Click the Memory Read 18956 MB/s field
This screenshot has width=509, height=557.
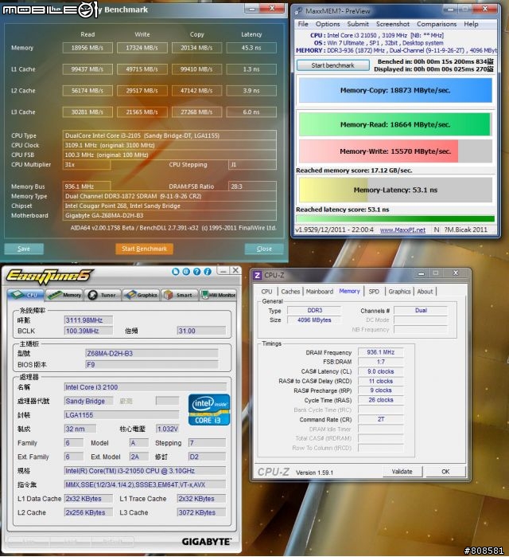pyautogui.click(x=87, y=48)
